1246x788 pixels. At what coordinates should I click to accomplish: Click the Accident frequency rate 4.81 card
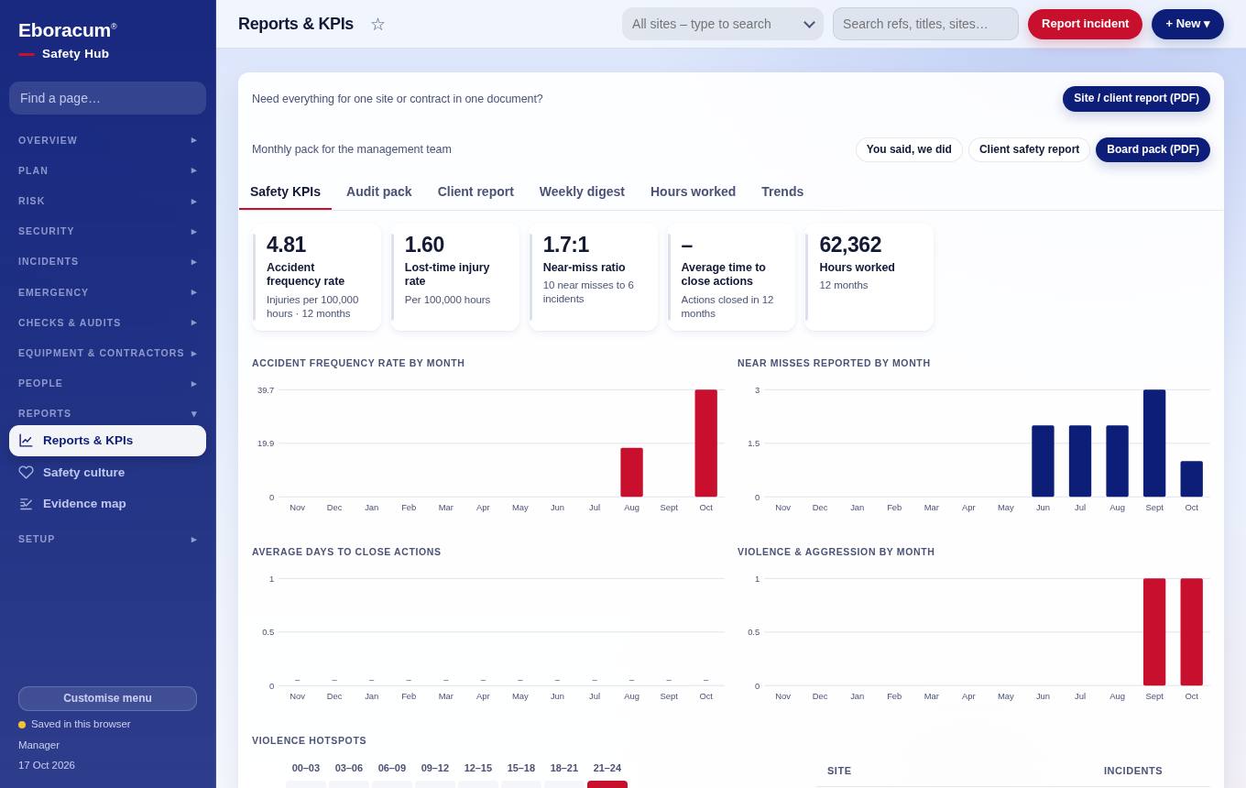click(x=317, y=277)
